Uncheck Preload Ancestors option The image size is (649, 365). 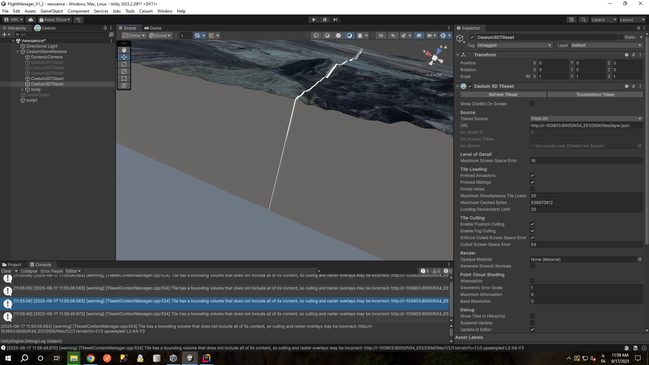click(532, 175)
